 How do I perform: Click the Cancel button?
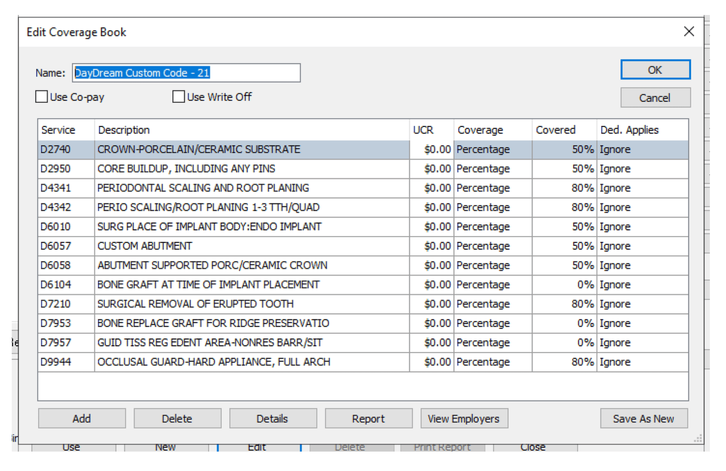pos(656,98)
